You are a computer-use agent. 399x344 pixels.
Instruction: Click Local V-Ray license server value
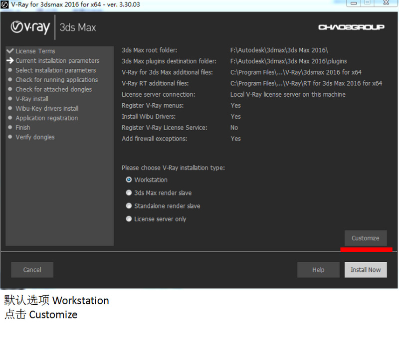pos(288,94)
